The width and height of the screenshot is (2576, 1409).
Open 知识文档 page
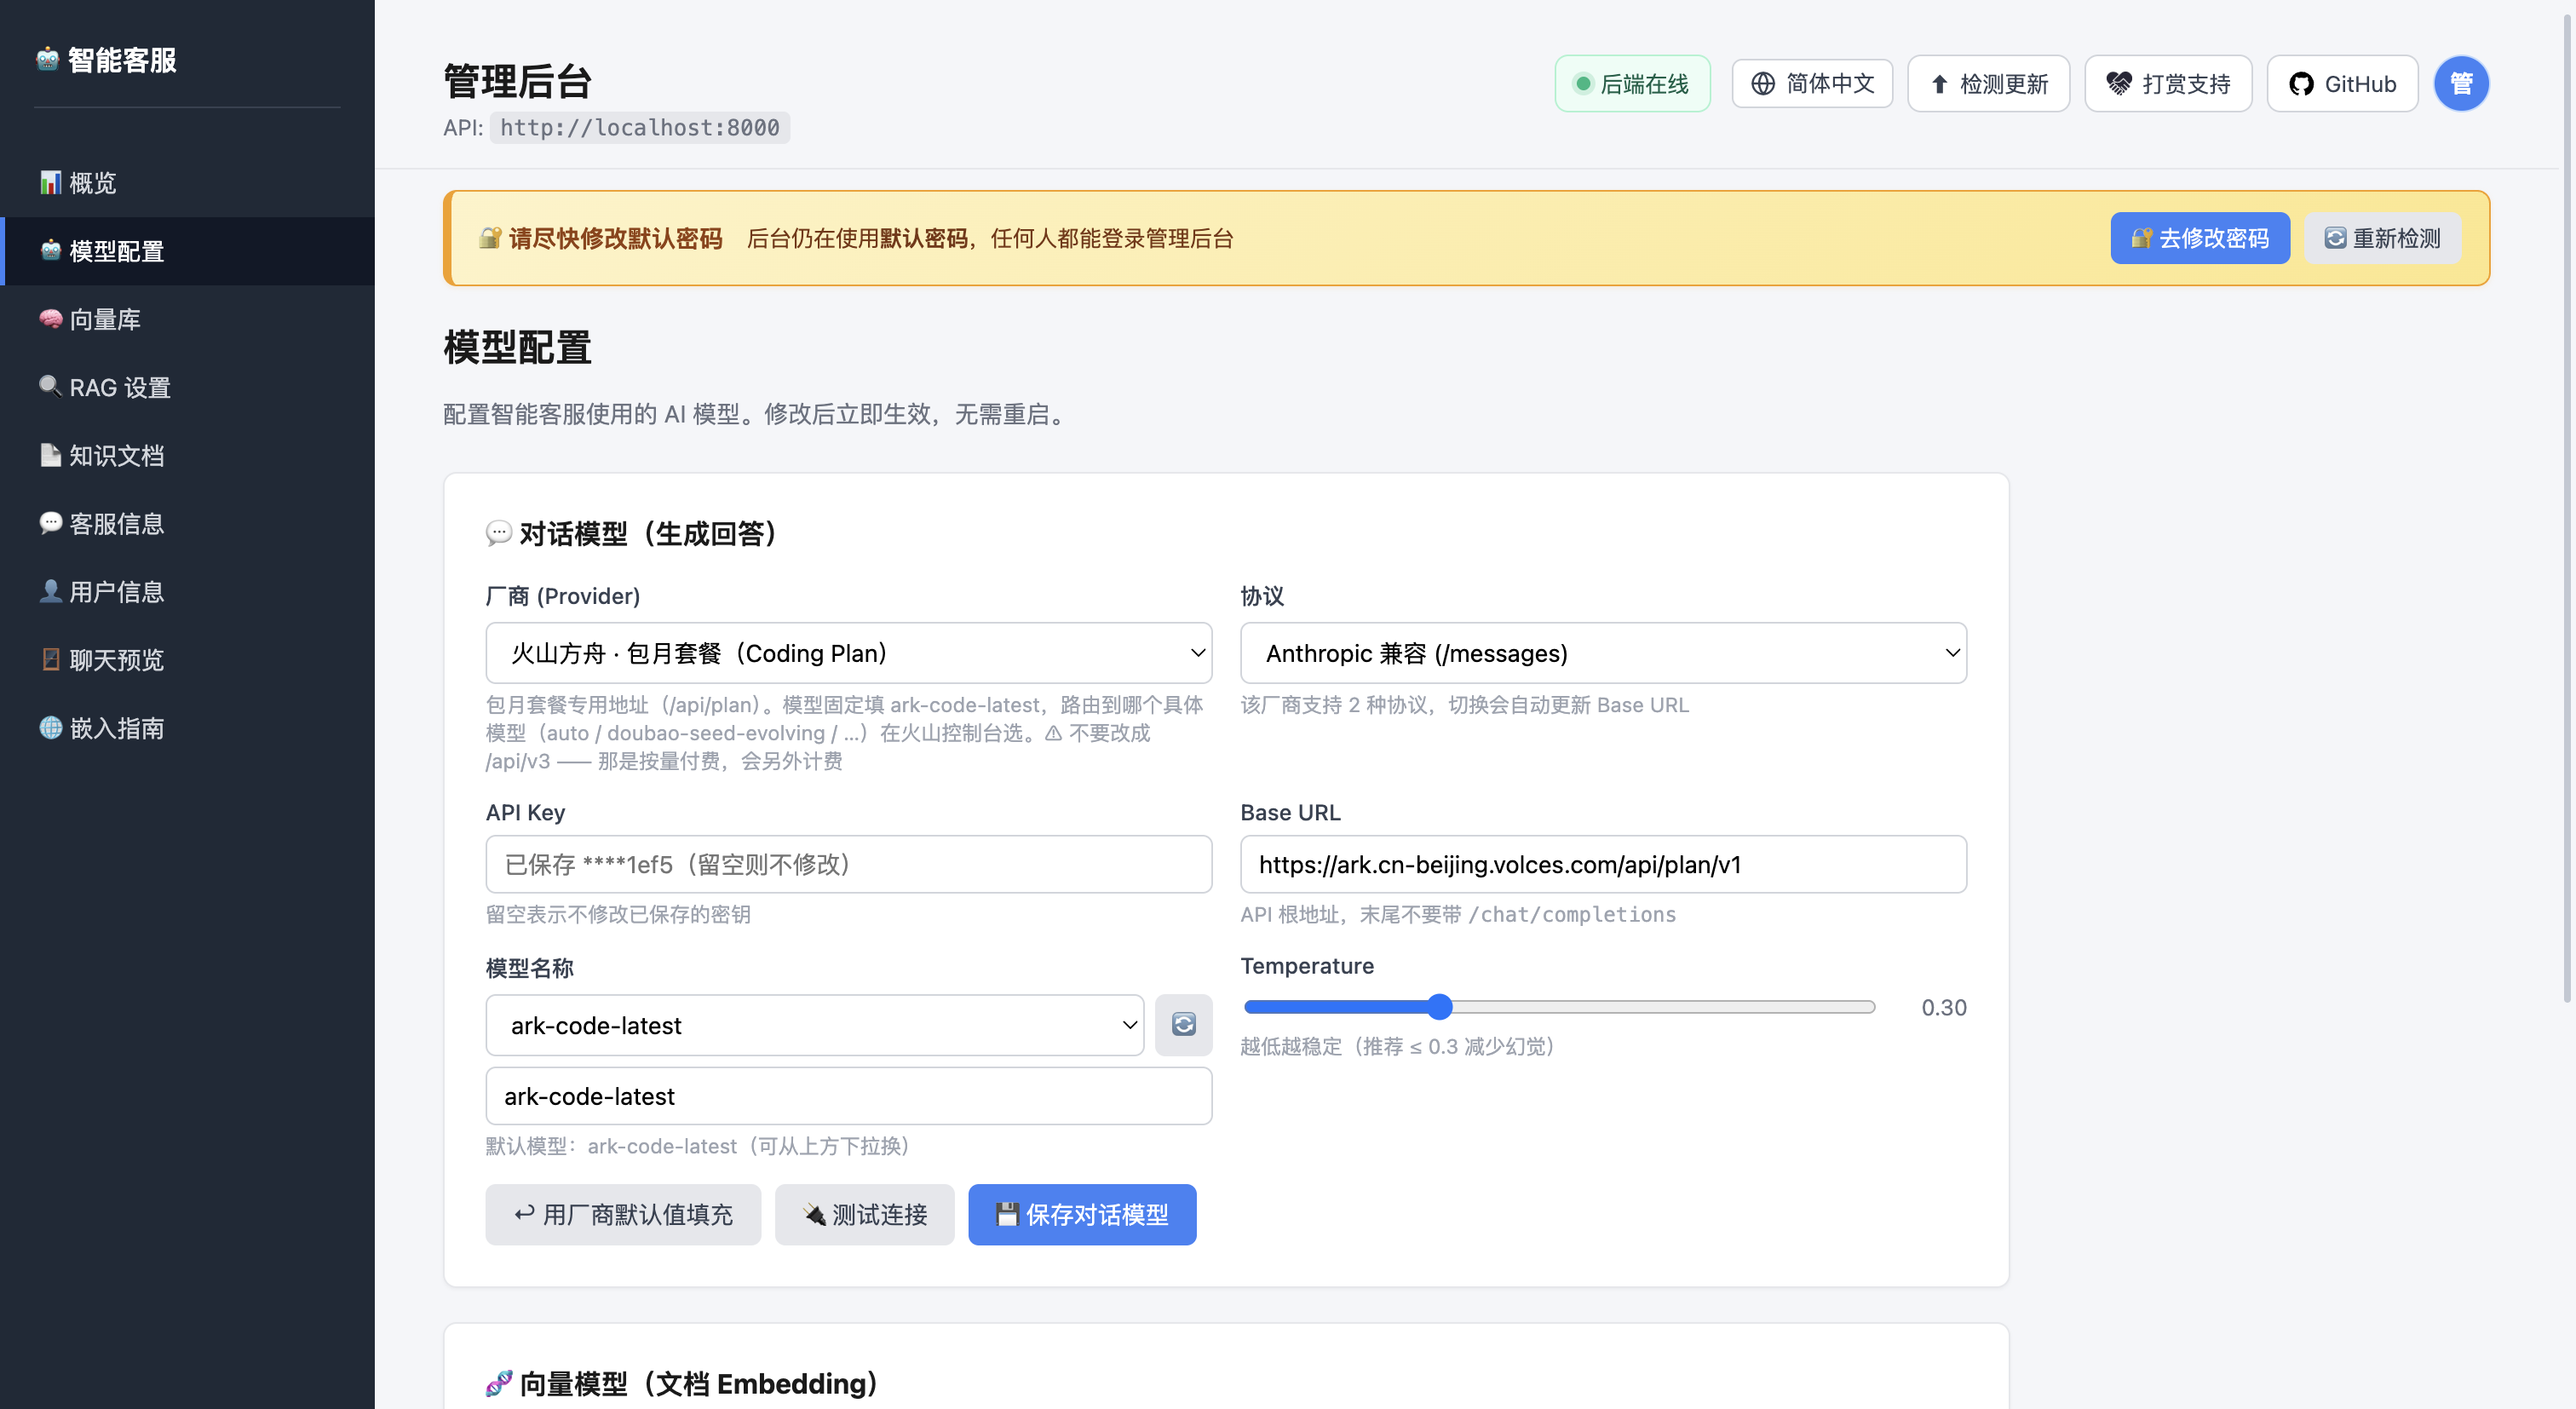point(187,454)
